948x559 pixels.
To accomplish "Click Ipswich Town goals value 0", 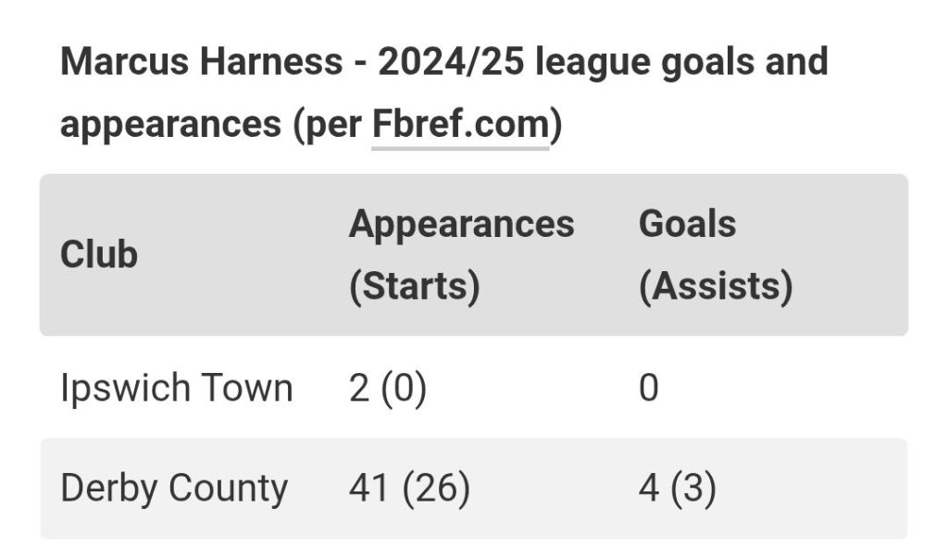I will (649, 388).
